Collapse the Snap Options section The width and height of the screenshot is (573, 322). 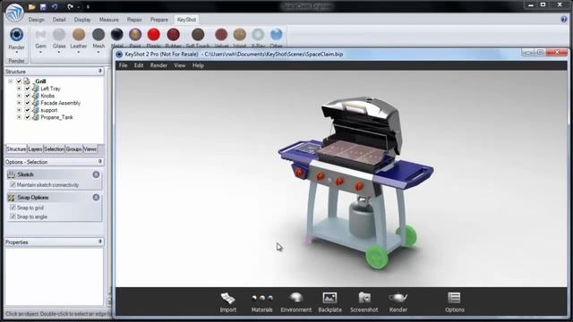[x=96, y=198]
